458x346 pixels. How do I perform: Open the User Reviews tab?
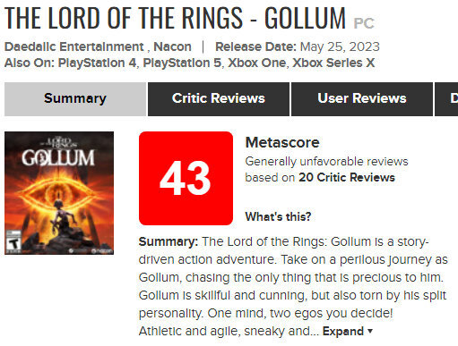click(x=362, y=99)
